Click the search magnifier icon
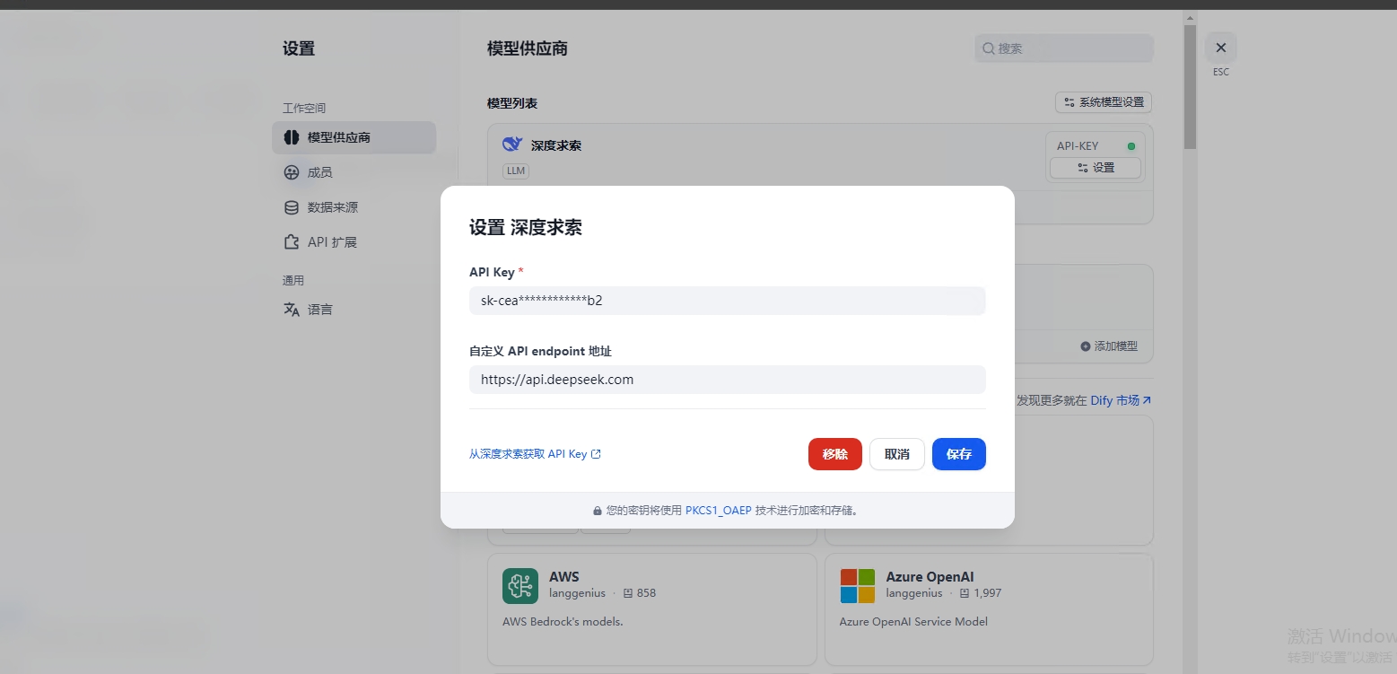Screen dimensions: 1397x674 [989, 48]
